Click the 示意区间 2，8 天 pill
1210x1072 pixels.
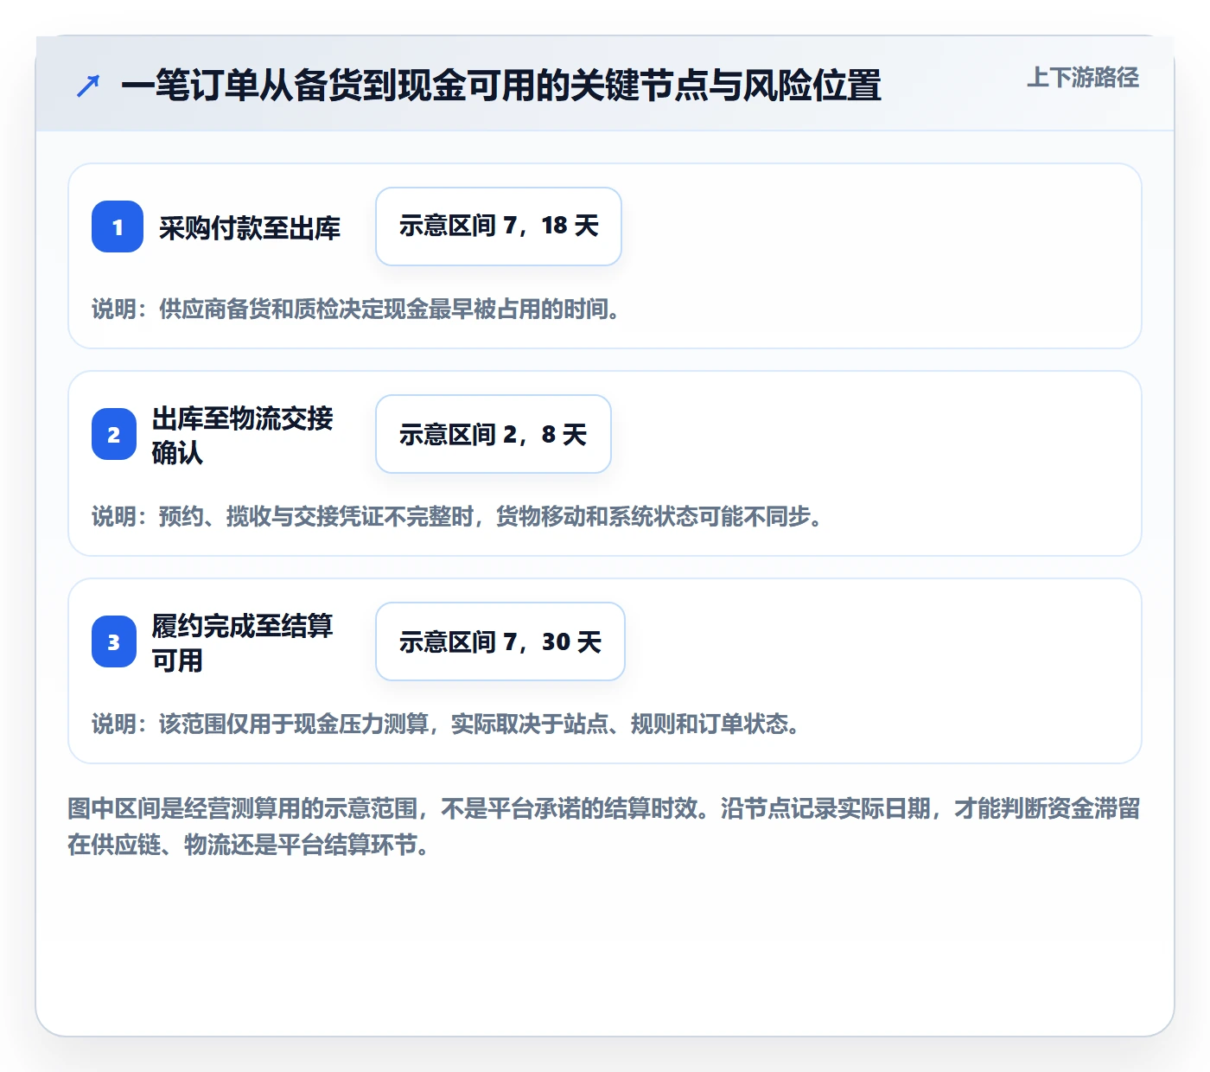[x=494, y=434]
